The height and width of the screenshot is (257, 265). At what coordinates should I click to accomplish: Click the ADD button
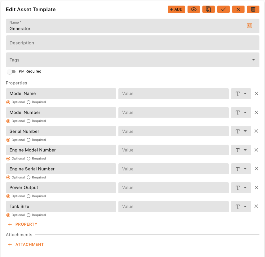point(176,9)
